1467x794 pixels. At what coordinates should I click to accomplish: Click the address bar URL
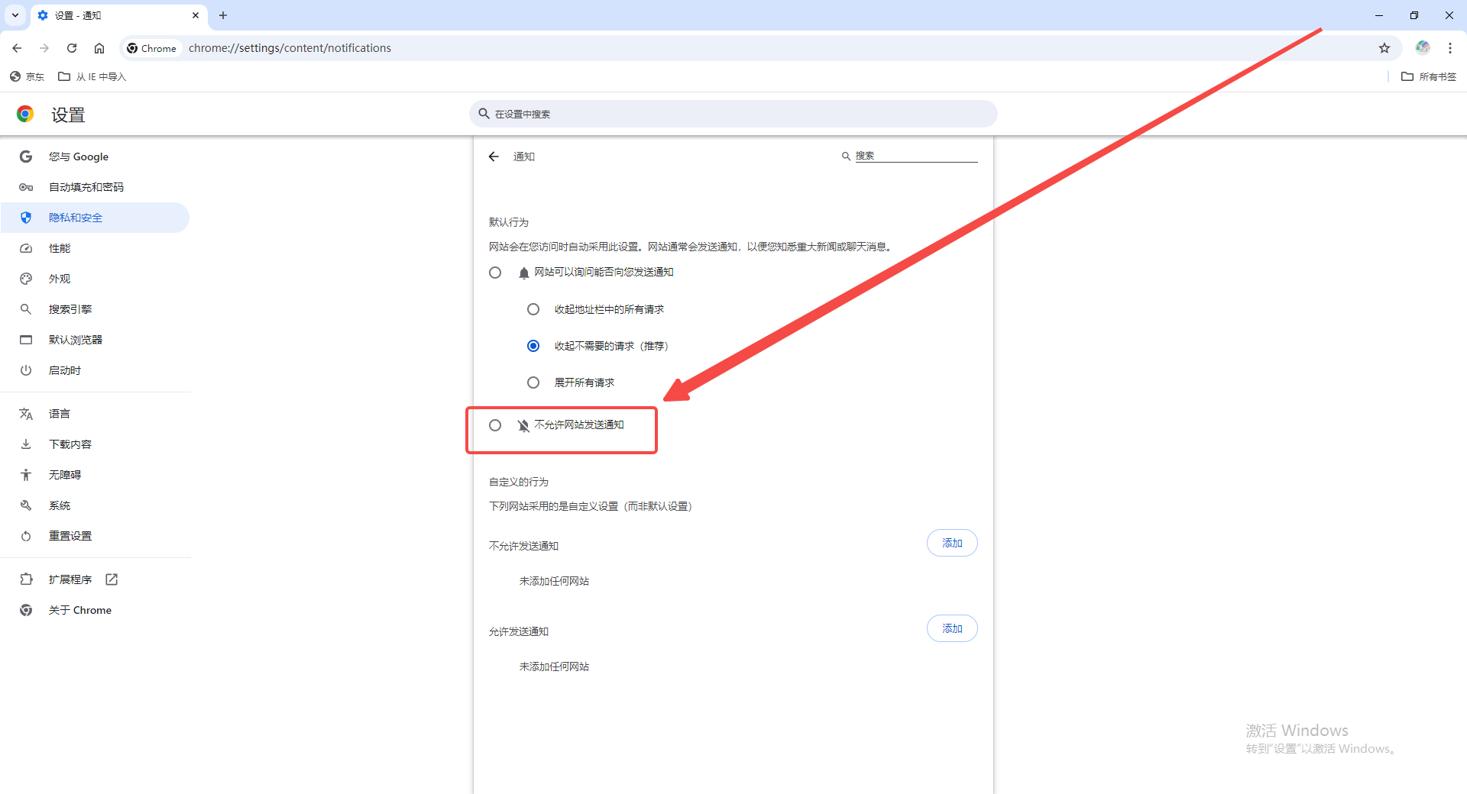click(290, 48)
